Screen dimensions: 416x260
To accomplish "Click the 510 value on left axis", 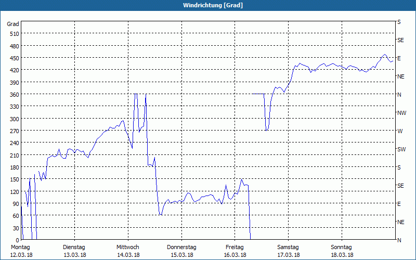I will [15, 34].
